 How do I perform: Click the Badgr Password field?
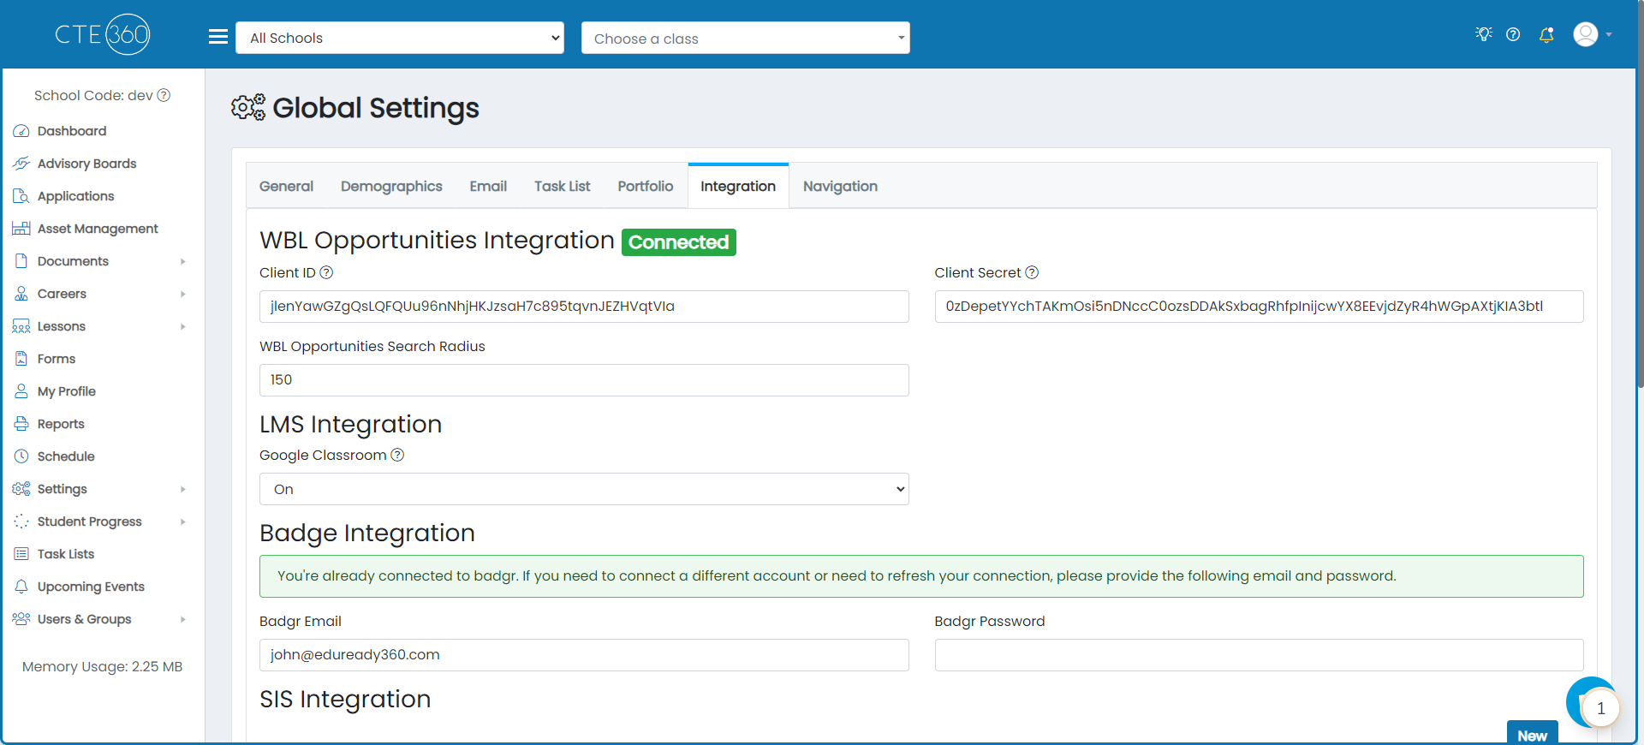tap(1259, 655)
